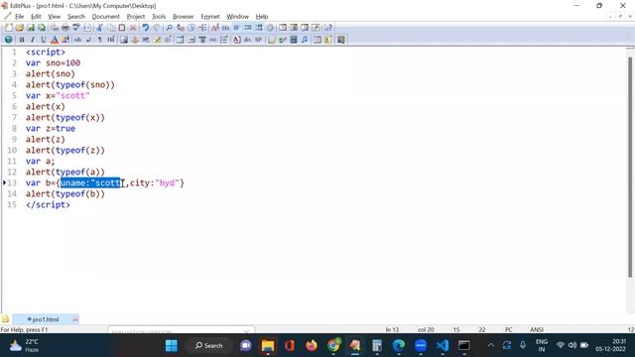635x357 pixels.
Task: Create a new document with the New icon
Action: click(x=9, y=28)
